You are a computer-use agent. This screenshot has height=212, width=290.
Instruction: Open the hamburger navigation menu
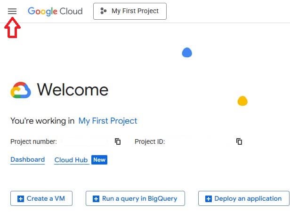[x=12, y=11]
